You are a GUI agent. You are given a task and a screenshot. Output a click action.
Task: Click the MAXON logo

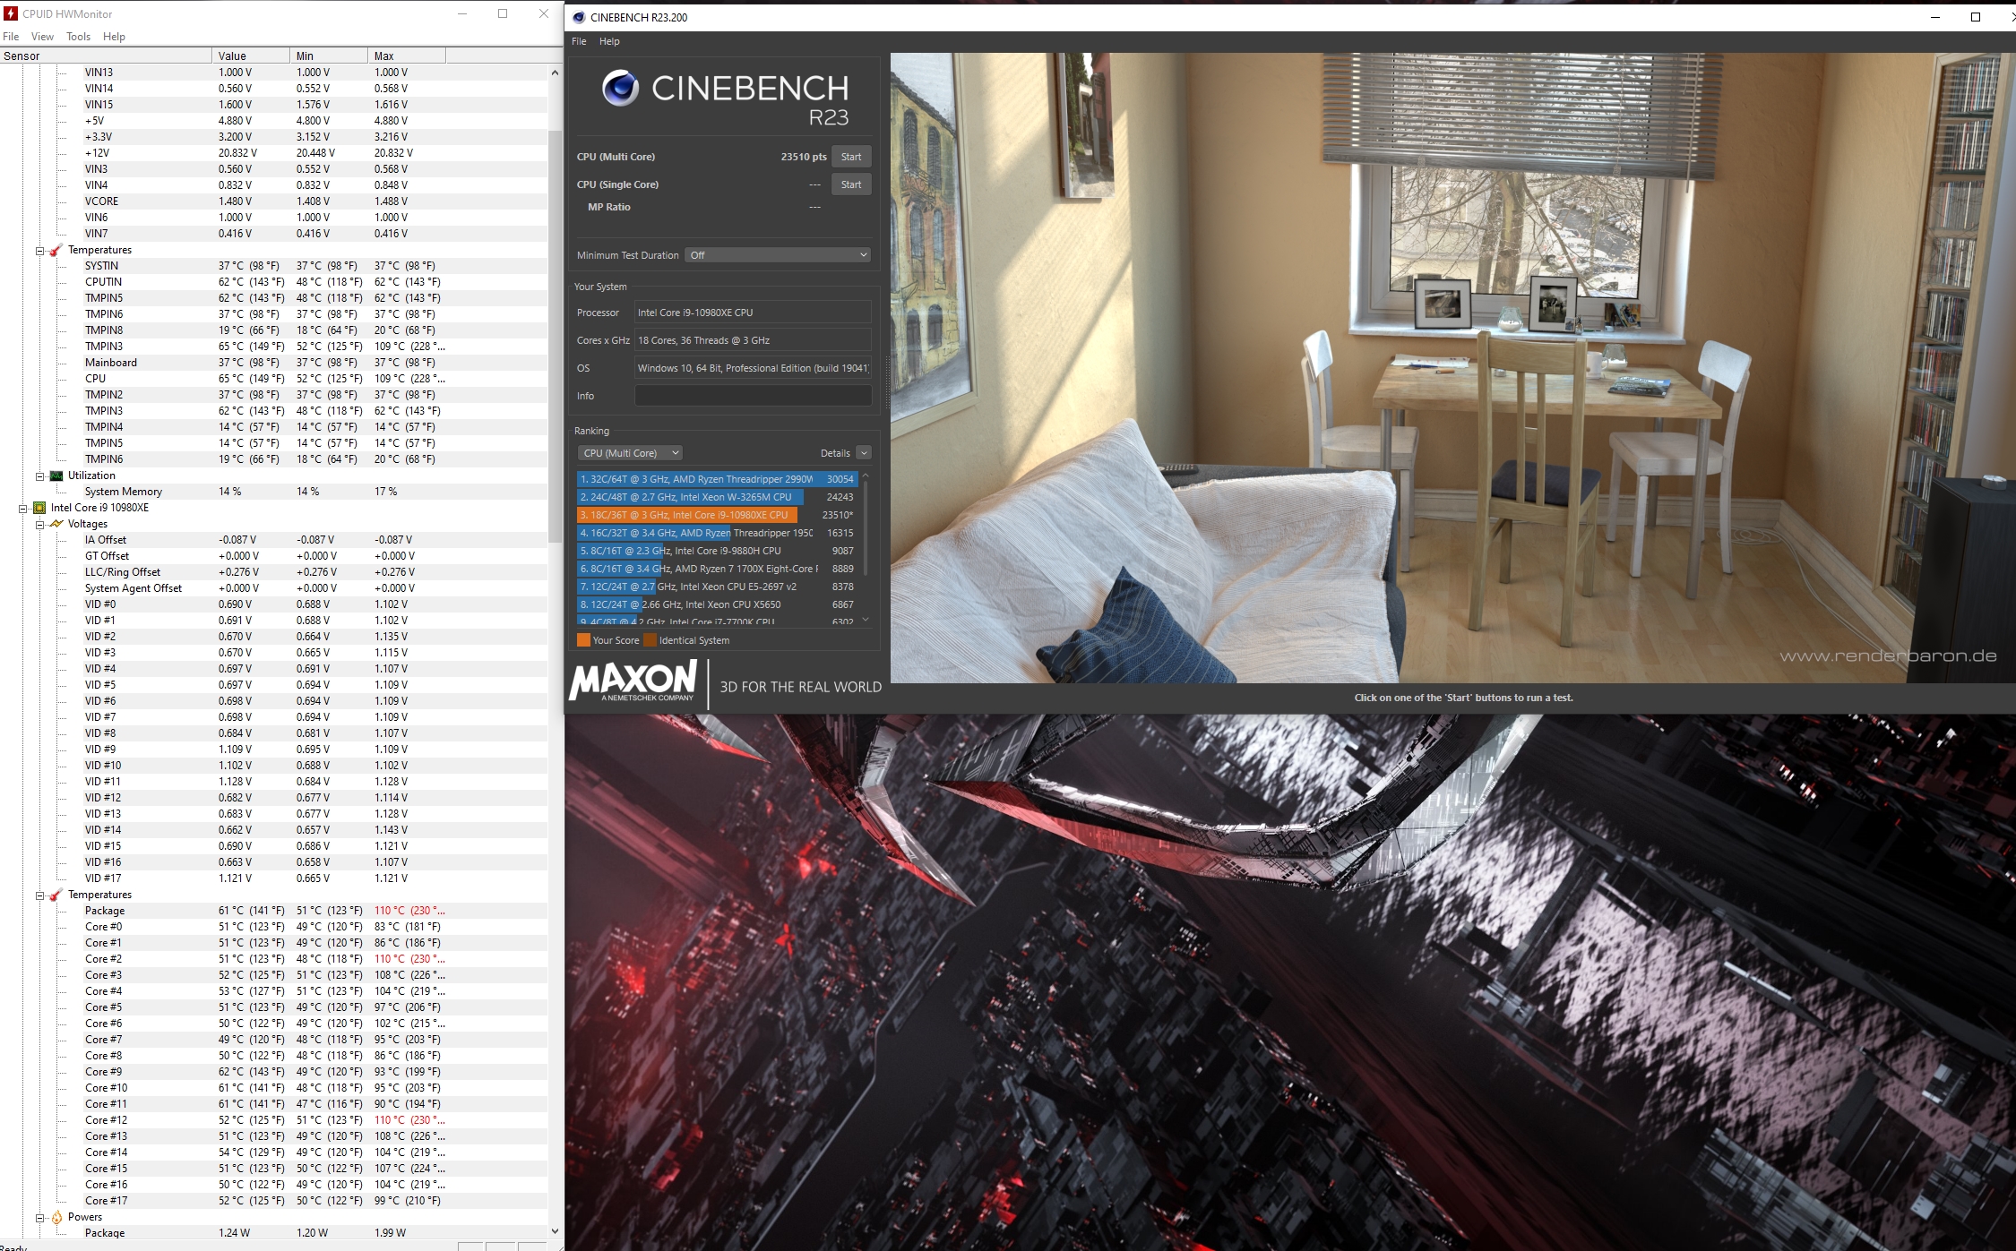tap(633, 681)
